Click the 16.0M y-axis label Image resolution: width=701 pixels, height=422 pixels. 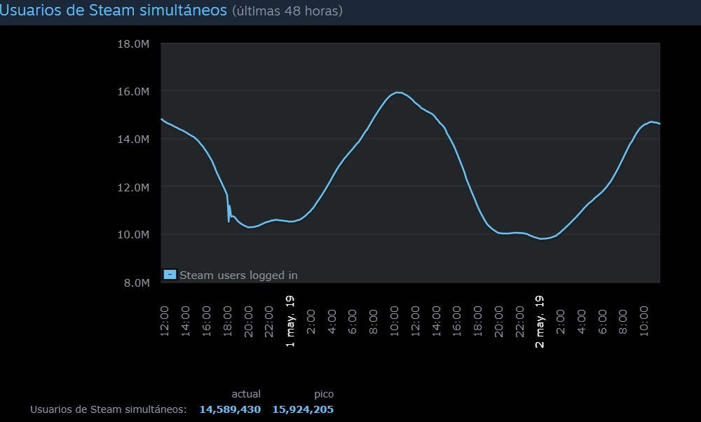[x=133, y=92]
